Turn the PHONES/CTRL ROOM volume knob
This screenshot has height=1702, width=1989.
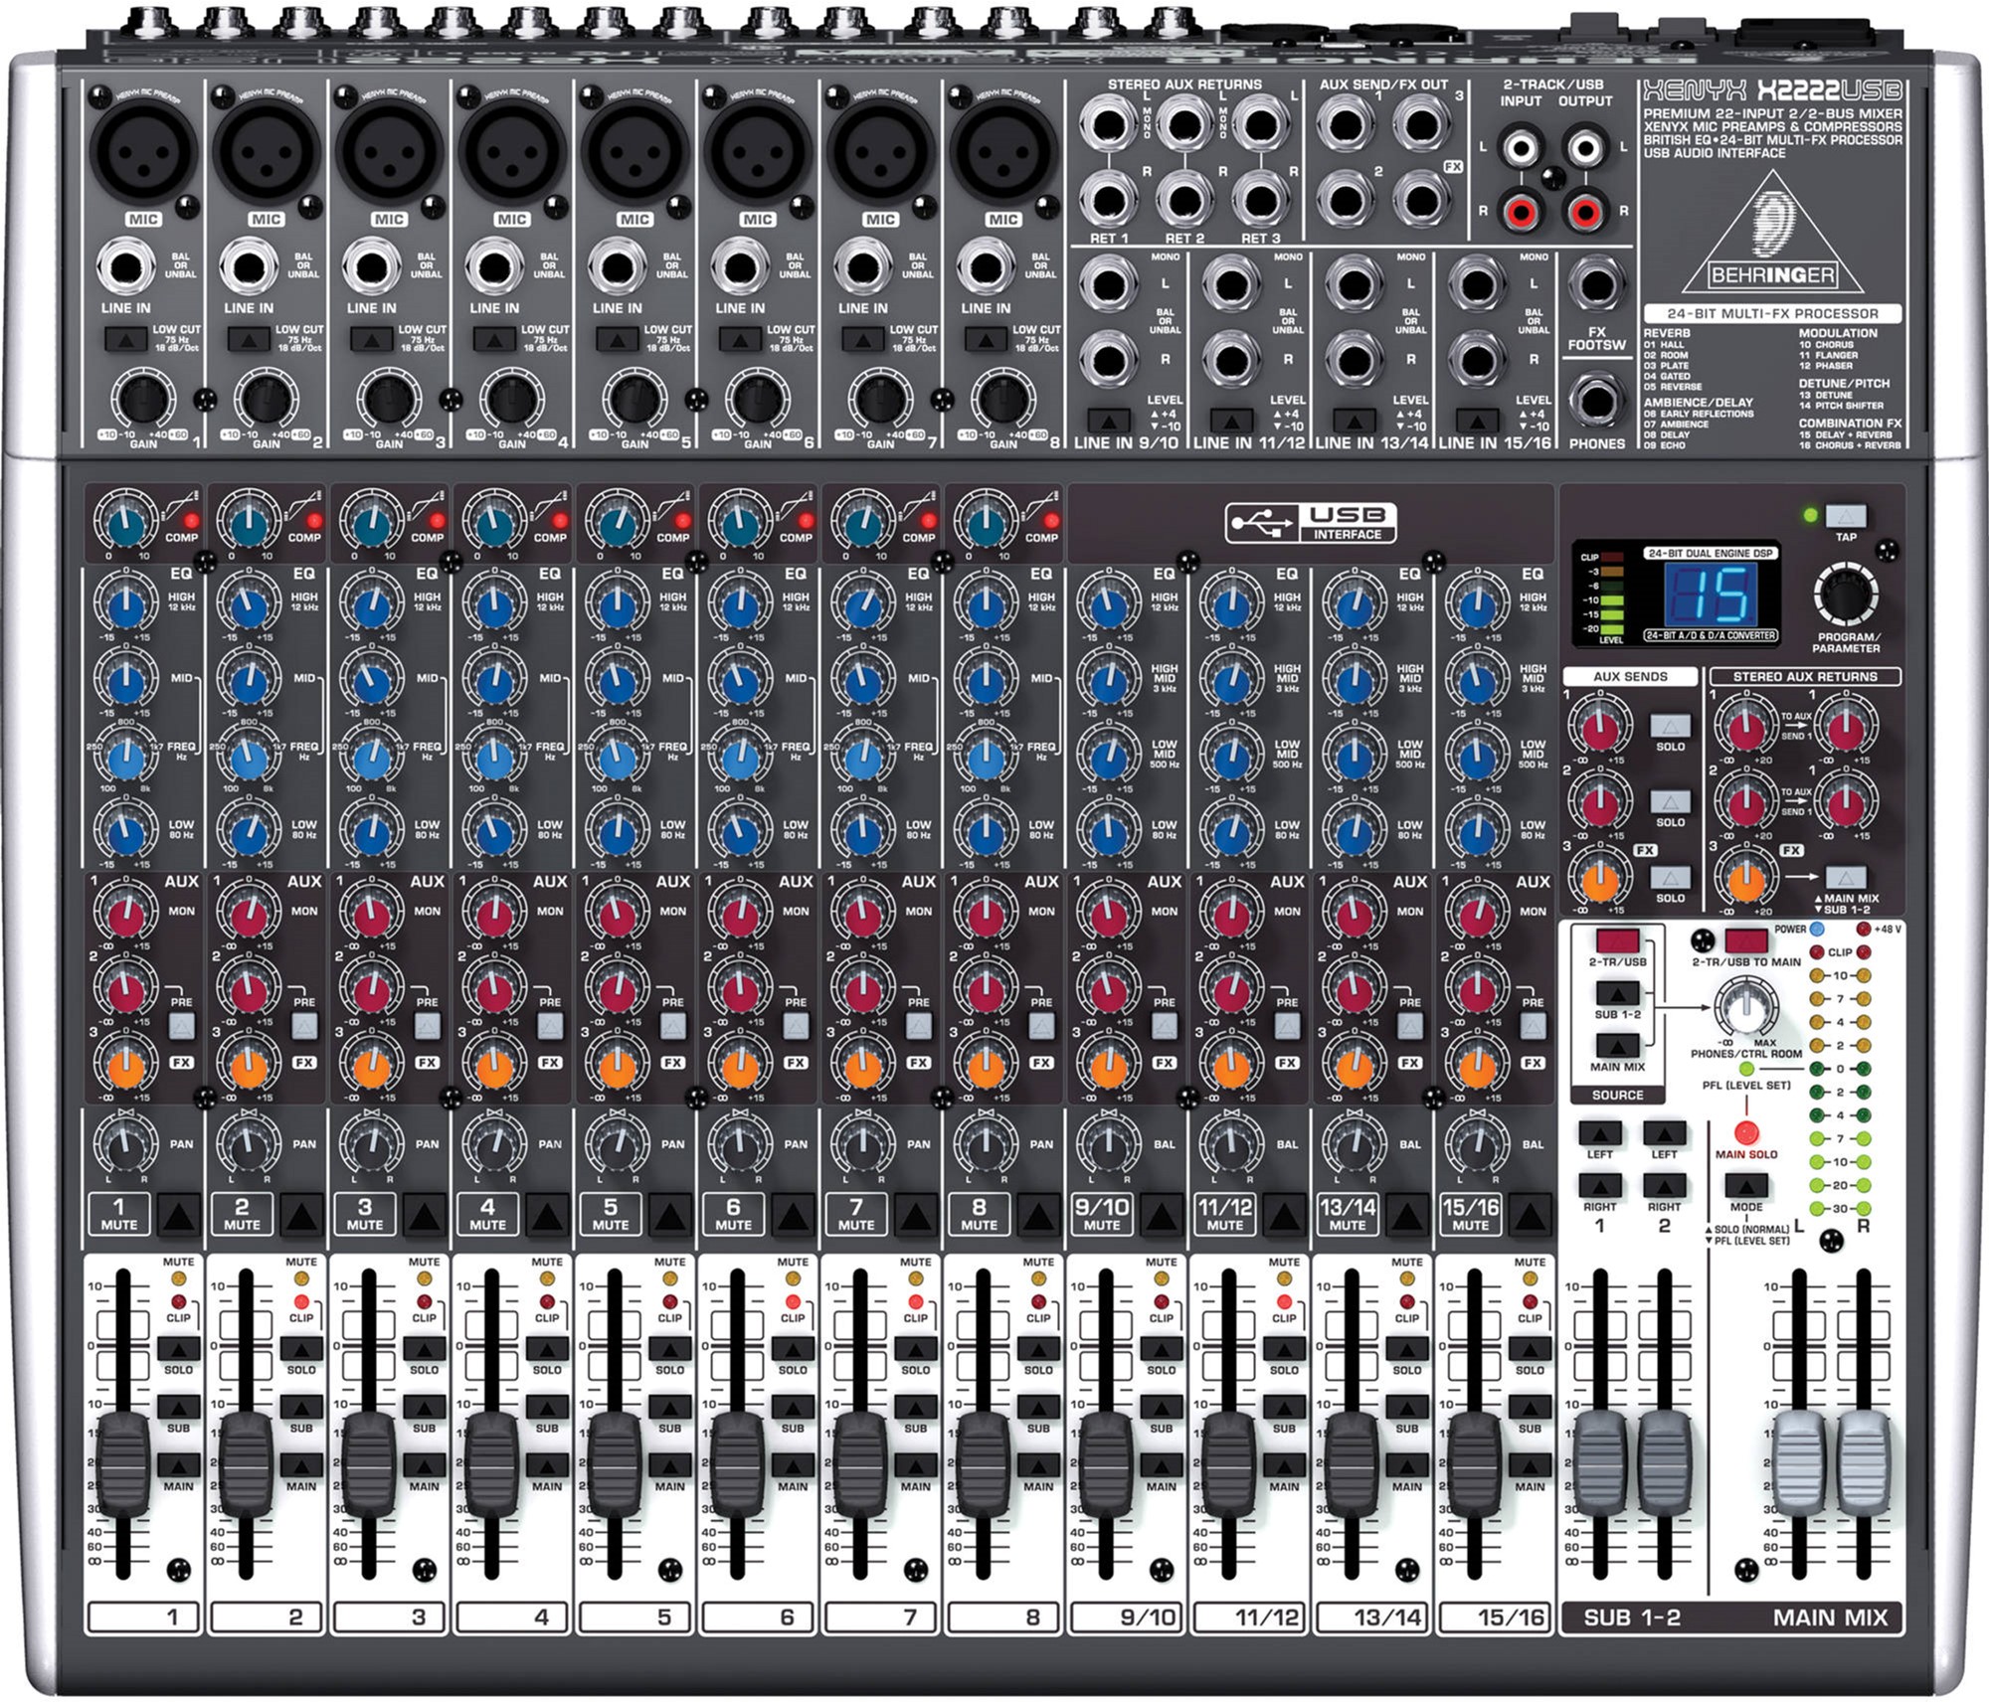click(x=1746, y=1008)
